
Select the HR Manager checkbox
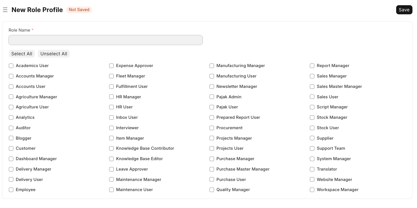(111, 97)
